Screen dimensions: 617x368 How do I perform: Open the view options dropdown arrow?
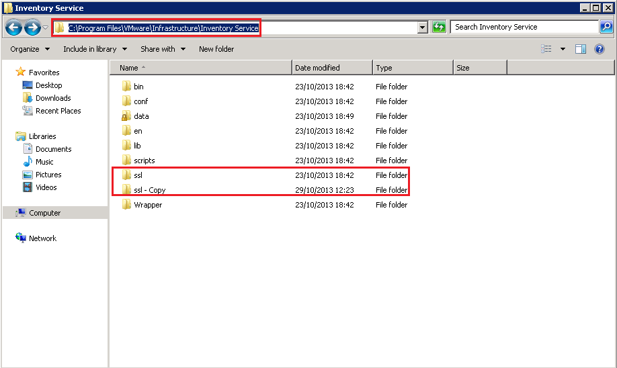(563, 49)
